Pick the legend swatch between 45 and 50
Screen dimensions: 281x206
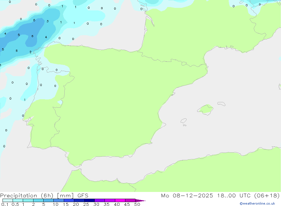(130, 200)
